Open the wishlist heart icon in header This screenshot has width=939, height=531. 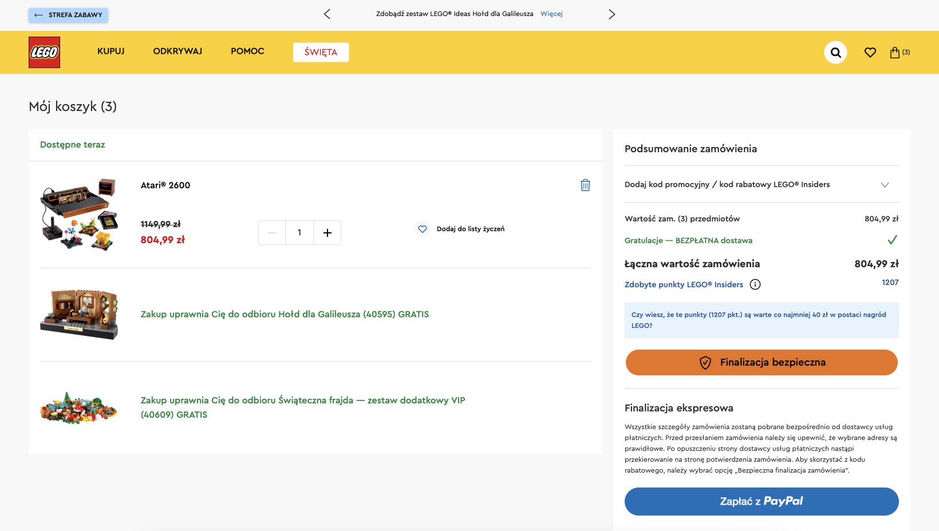click(870, 52)
